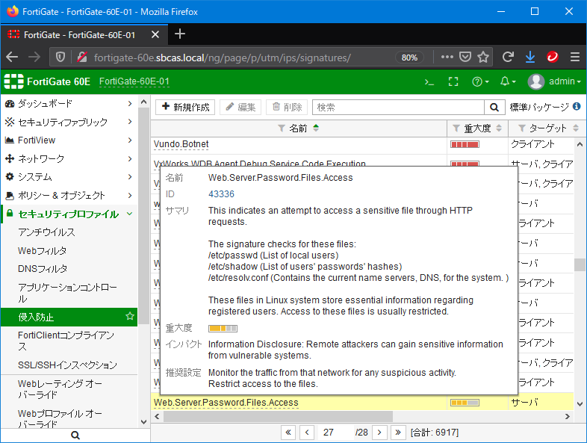Click Firefox back arrow
The width and height of the screenshot is (587, 443).
point(12,58)
